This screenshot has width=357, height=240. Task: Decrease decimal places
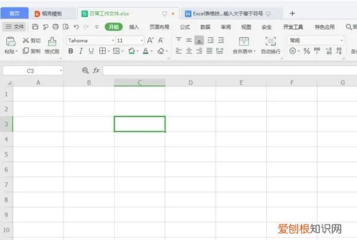339,51
